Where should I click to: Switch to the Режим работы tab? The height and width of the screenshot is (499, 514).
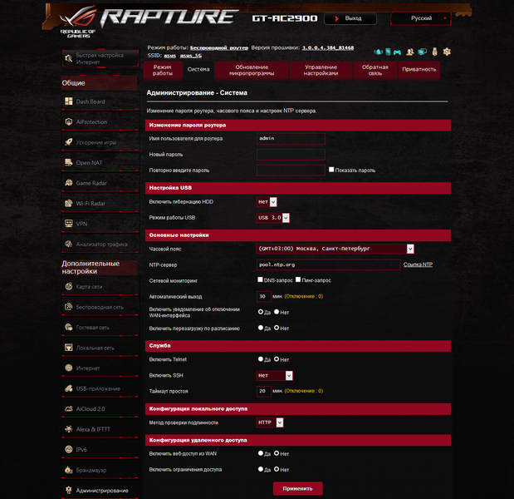coord(163,70)
